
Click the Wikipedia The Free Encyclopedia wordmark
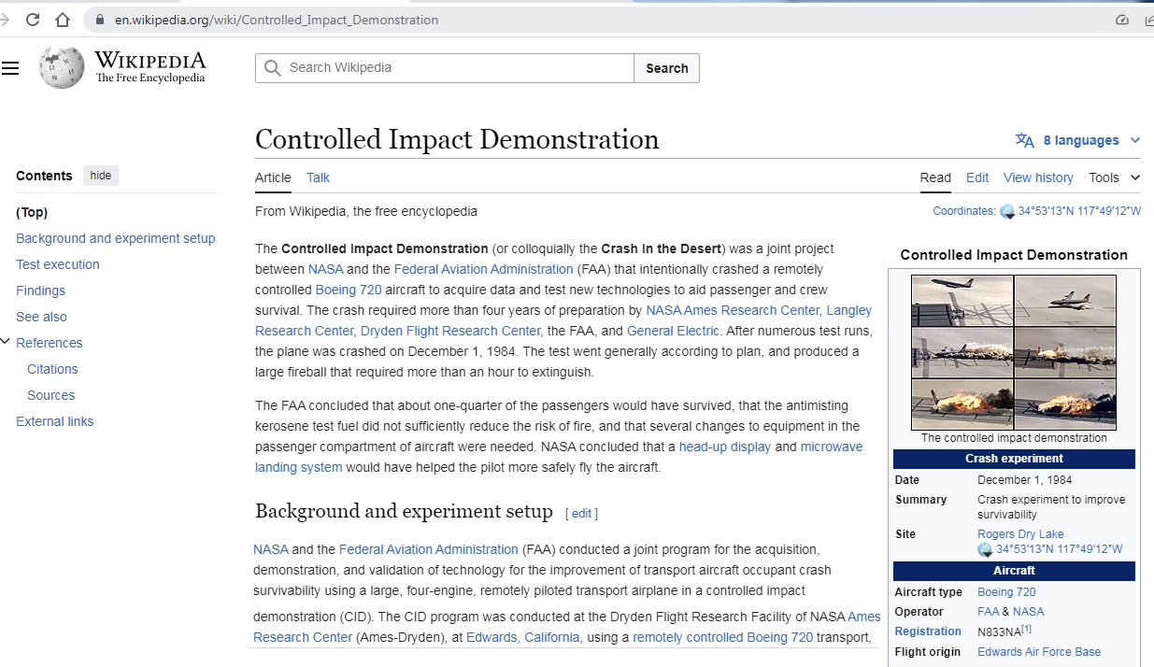click(x=150, y=67)
